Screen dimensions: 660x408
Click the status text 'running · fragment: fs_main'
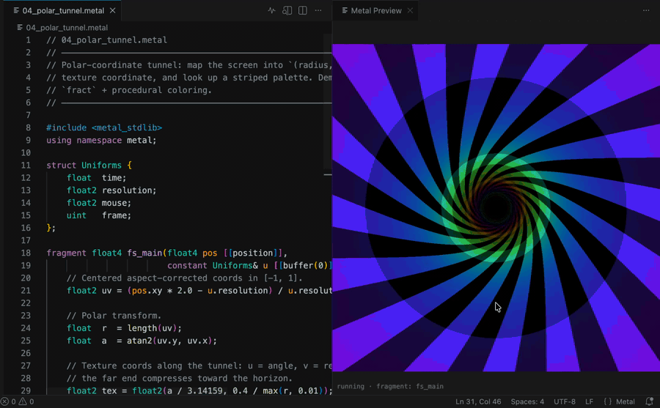(x=390, y=386)
